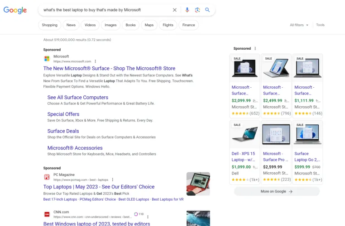This screenshot has height=226, width=345.
Task: Open the Surface Deals sitelink
Action: 63,131
